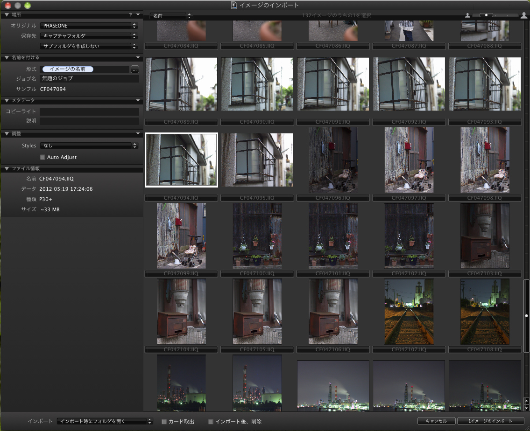Open the 名前を付ける panel options arrow
Viewport: 530px width, 431px height.
pos(138,58)
